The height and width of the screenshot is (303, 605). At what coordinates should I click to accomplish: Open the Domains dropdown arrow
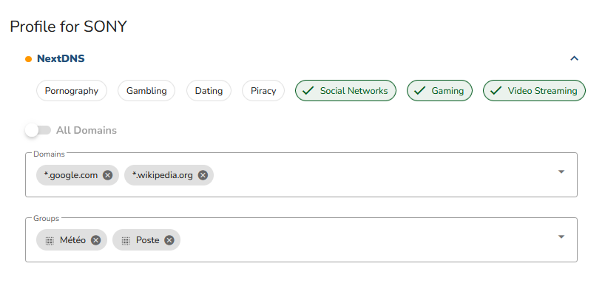pyautogui.click(x=561, y=172)
